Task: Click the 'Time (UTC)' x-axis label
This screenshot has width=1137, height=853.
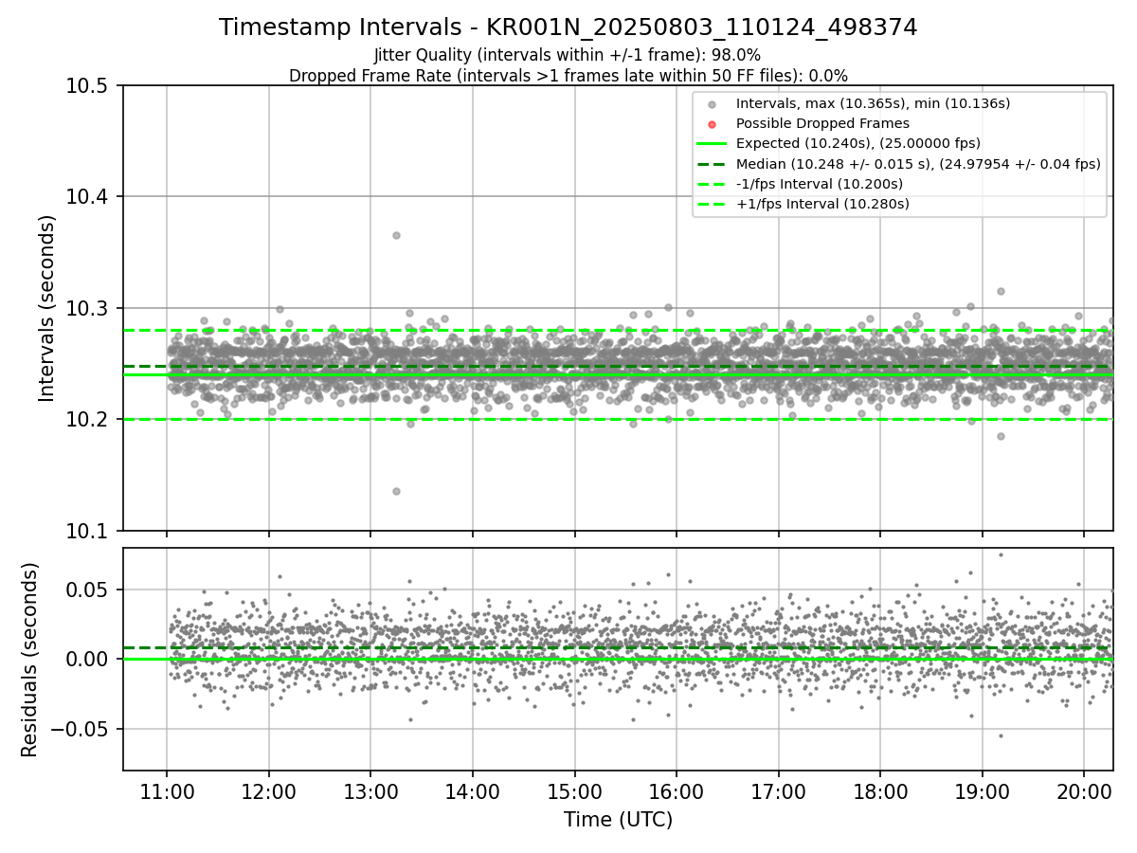Action: (x=618, y=820)
